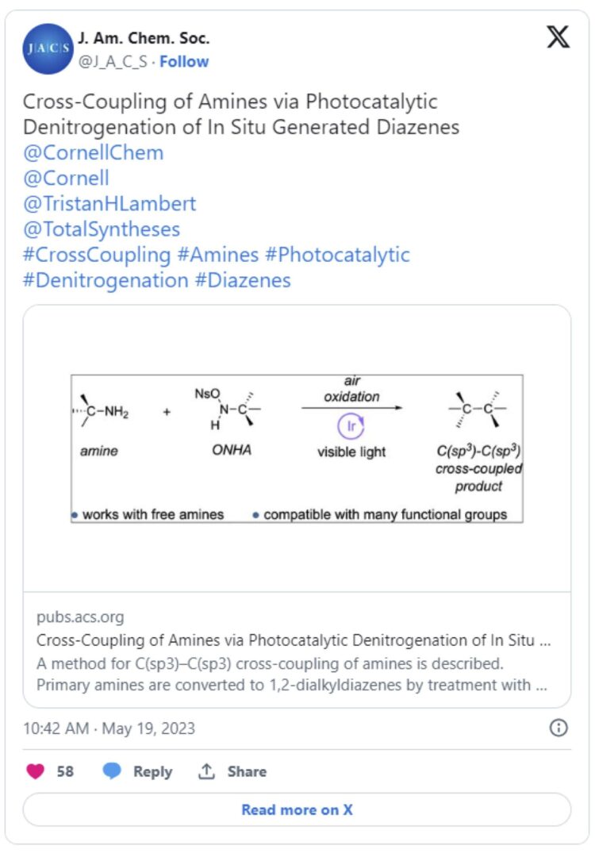Click the X logo icon
The height and width of the screenshot is (857, 595).
558,37
